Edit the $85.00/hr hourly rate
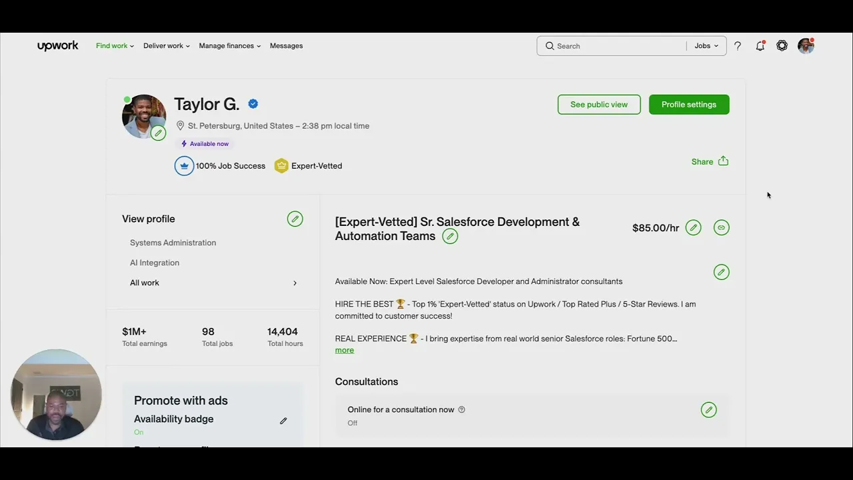This screenshot has height=480, width=853. (694, 228)
